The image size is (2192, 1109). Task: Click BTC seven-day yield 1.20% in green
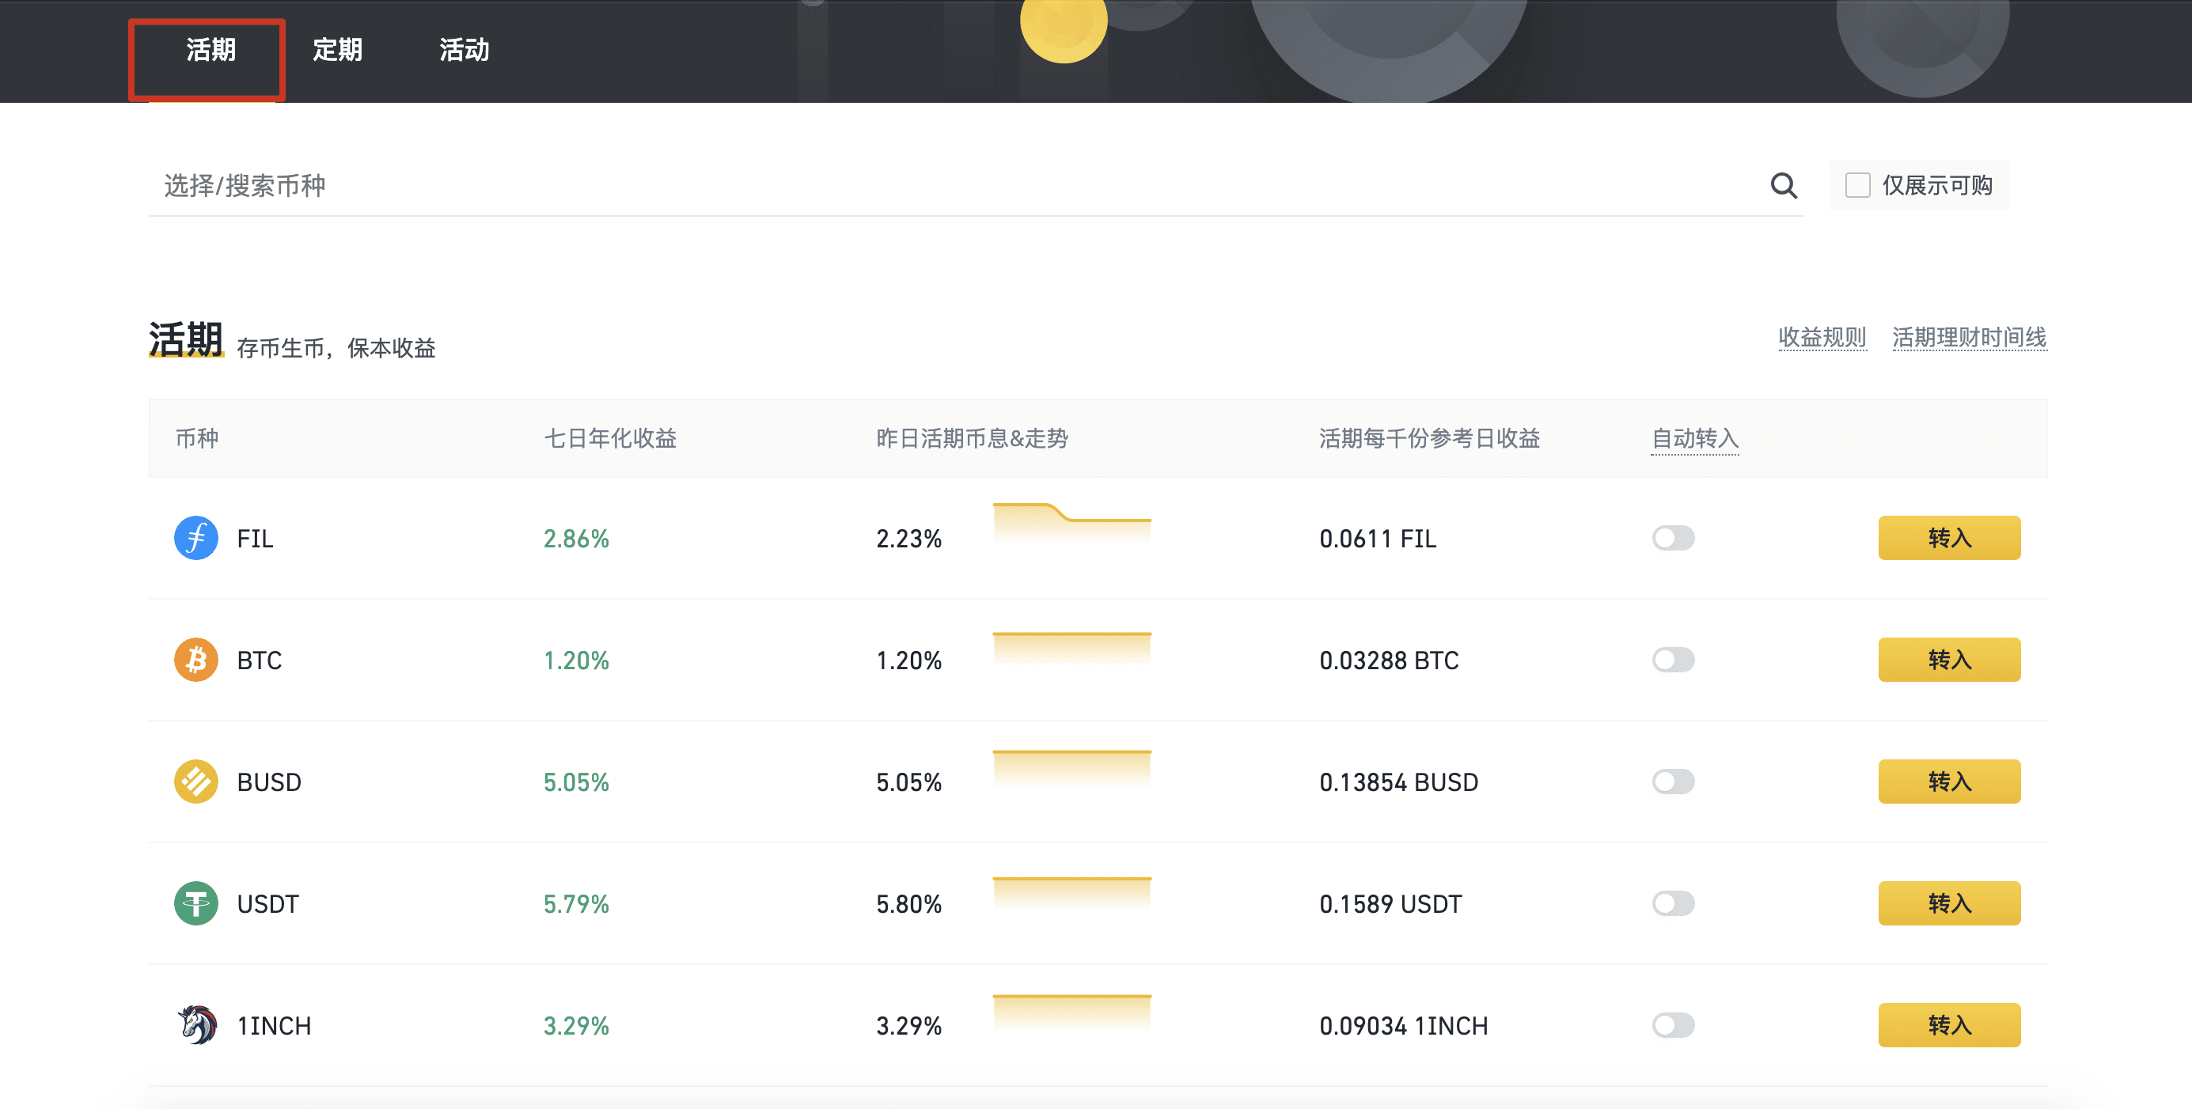click(x=576, y=660)
